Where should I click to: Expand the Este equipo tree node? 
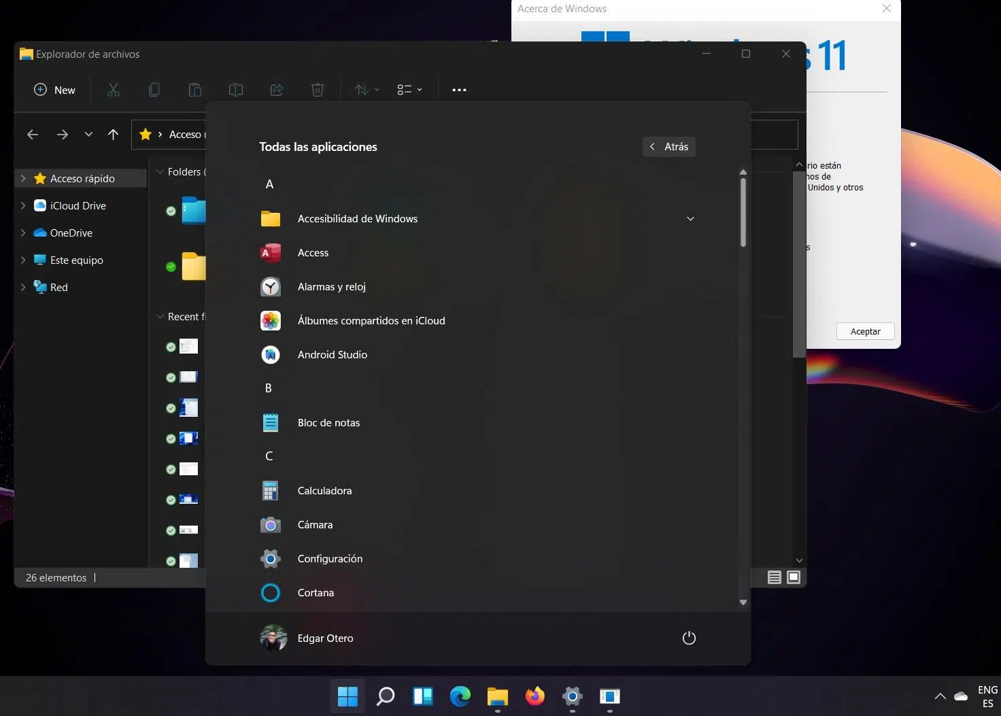click(23, 260)
